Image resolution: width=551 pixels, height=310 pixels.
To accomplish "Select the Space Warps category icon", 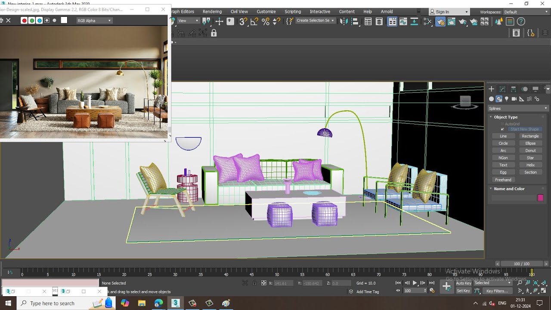I will (529, 99).
